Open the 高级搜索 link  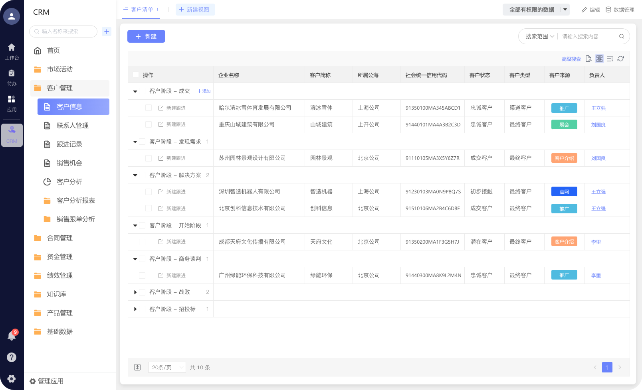pos(571,59)
